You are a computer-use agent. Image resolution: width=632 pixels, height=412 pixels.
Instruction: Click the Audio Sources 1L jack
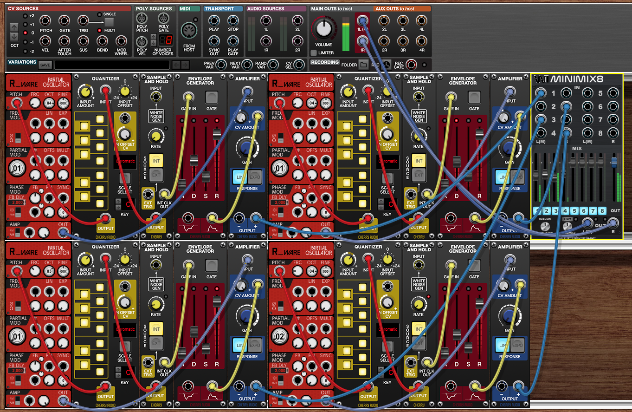click(x=266, y=20)
